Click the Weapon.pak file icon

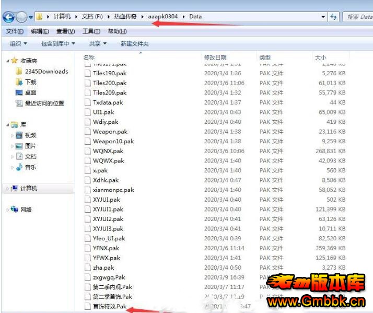(88, 132)
